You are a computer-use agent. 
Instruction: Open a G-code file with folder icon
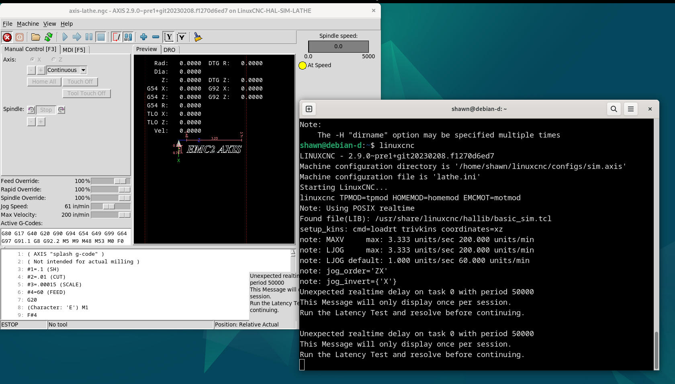click(x=36, y=37)
